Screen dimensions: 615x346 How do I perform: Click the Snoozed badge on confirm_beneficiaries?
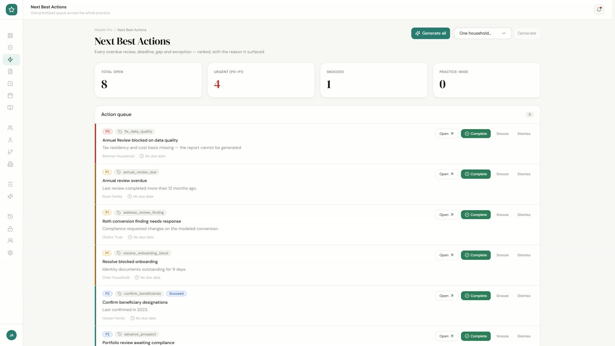coord(176,294)
